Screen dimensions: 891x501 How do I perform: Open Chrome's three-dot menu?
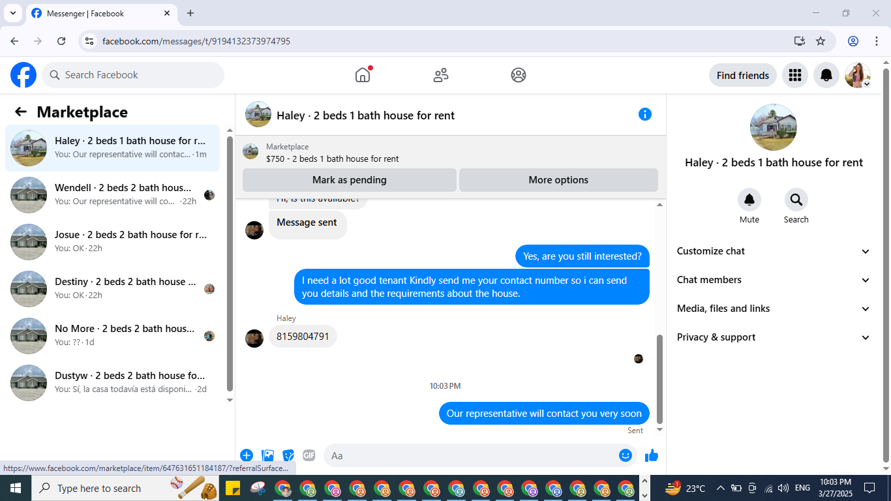pos(877,41)
